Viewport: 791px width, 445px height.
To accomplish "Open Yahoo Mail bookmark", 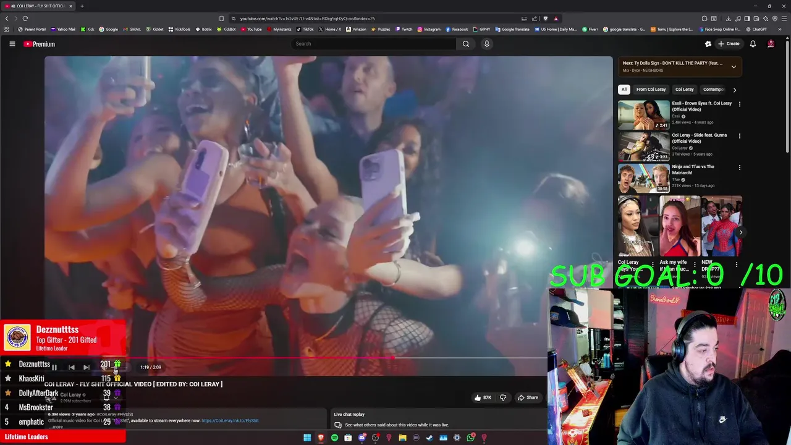I will (x=63, y=29).
